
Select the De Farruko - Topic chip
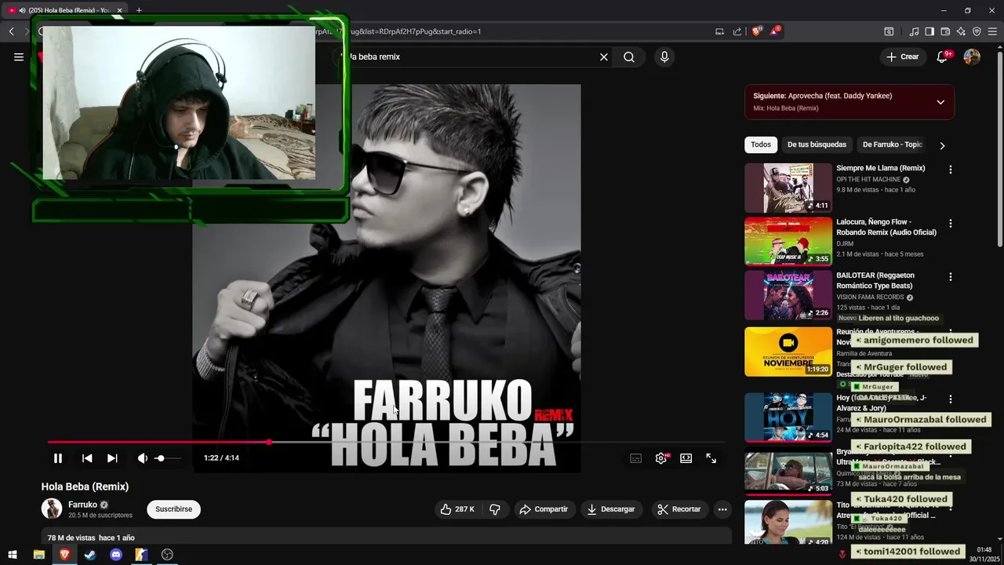(x=893, y=144)
